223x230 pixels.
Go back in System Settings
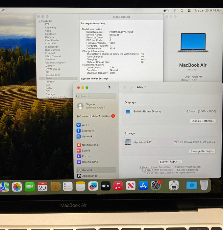point(124,87)
